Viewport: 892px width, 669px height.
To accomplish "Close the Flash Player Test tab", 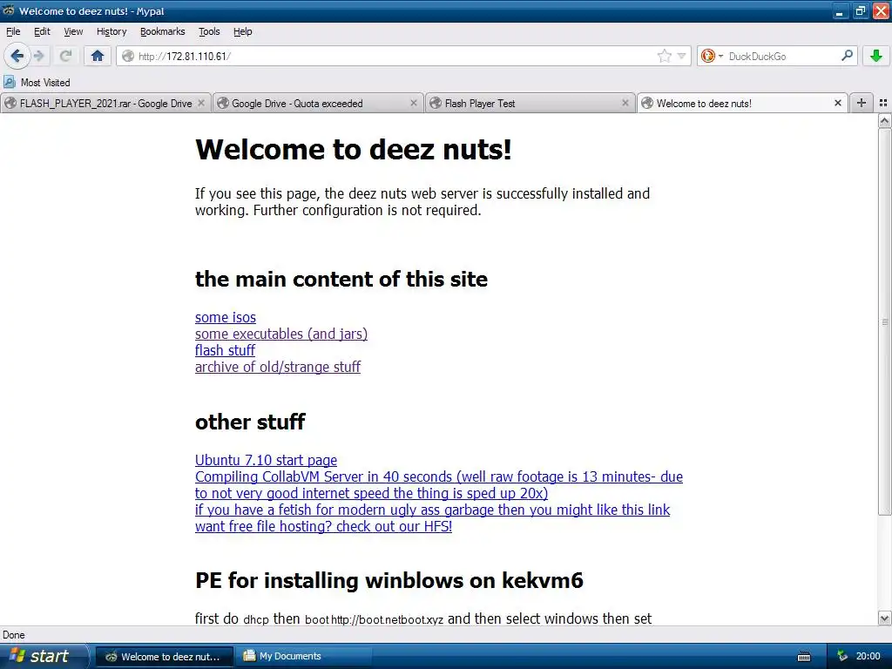I will coord(625,103).
